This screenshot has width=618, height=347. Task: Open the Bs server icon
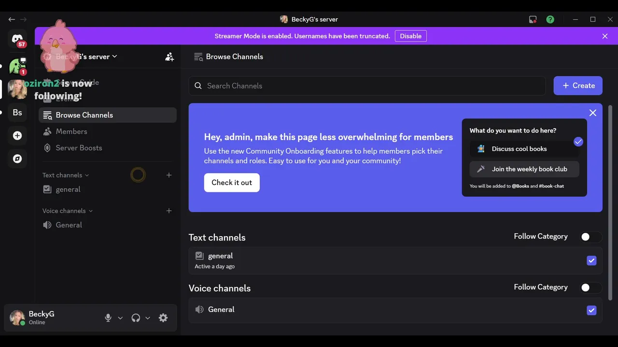click(17, 112)
